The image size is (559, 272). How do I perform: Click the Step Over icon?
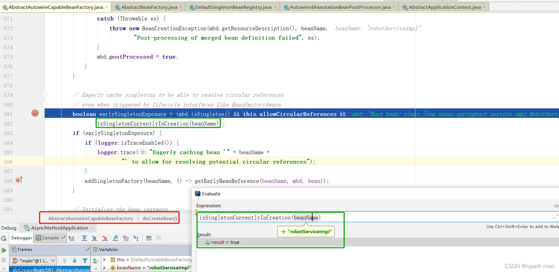[x=84, y=238]
